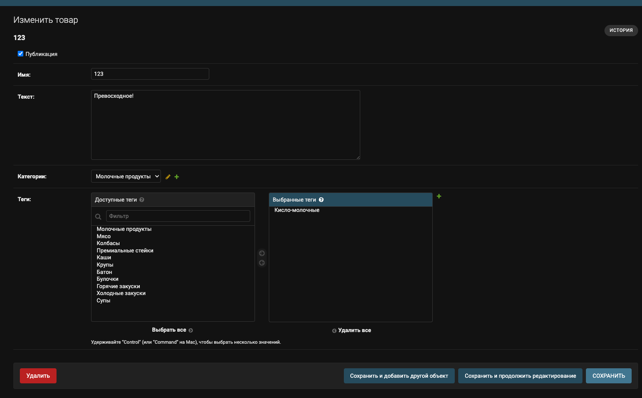This screenshot has width=642, height=398.
Task: Click the left arrow to return selected tags
Action: 262,263
